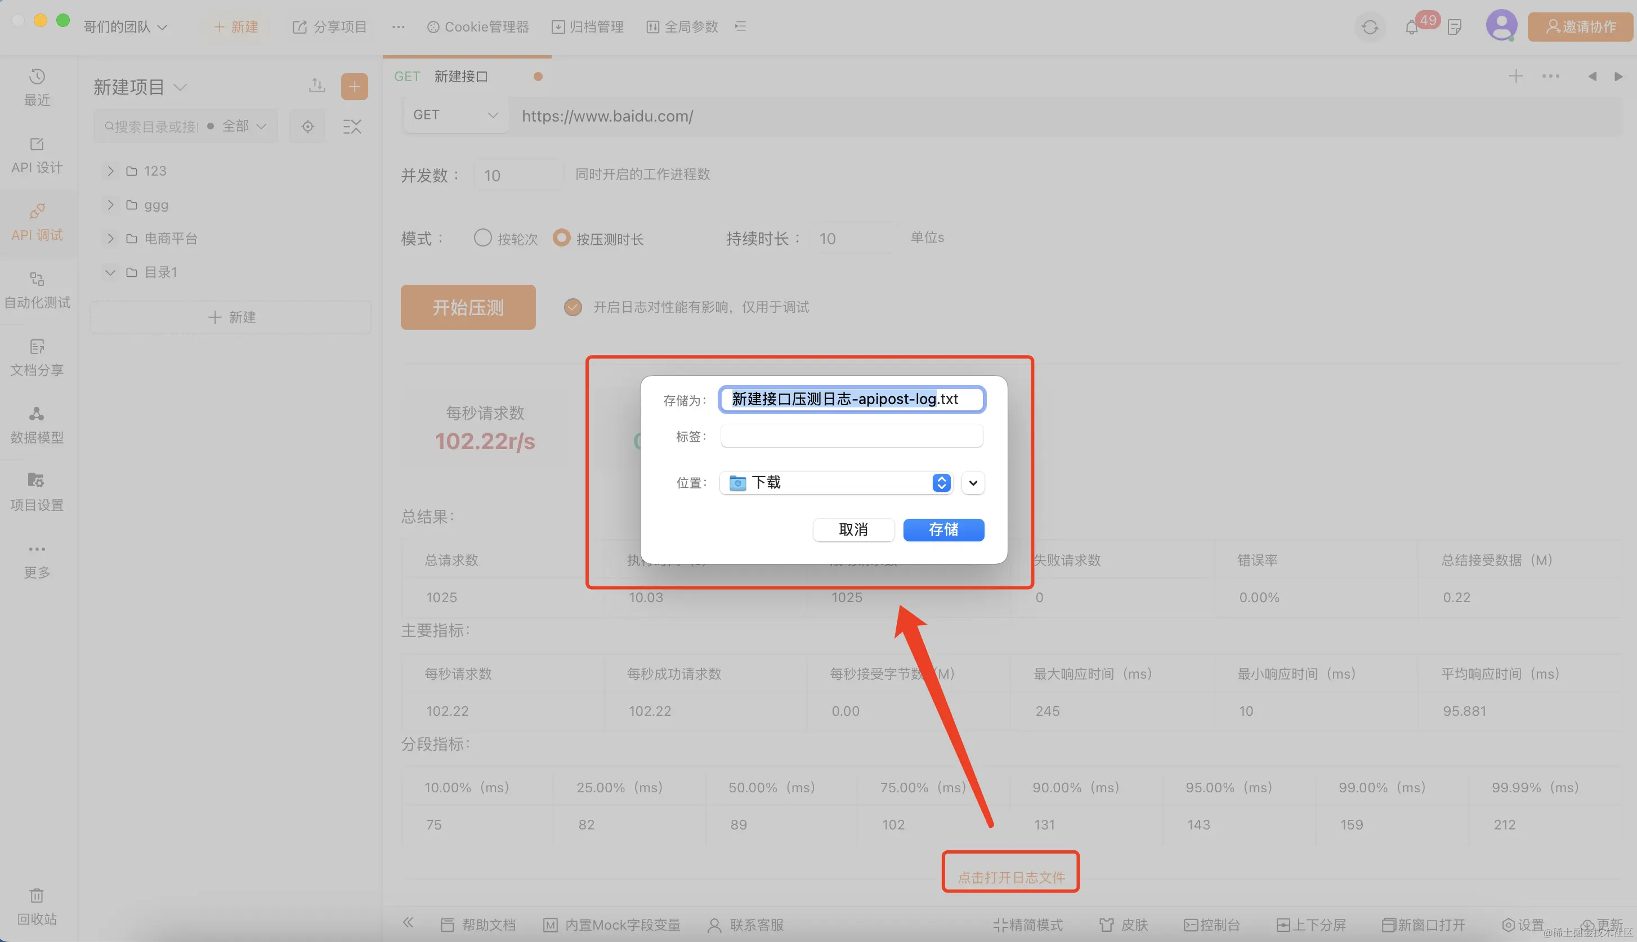1637x942 pixels.
Task: Open 归档管理
Action: [x=588, y=26]
